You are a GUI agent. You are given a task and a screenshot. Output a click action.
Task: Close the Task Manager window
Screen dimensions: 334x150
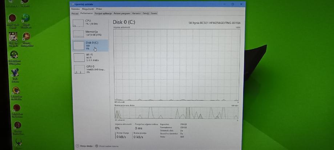point(241,4)
